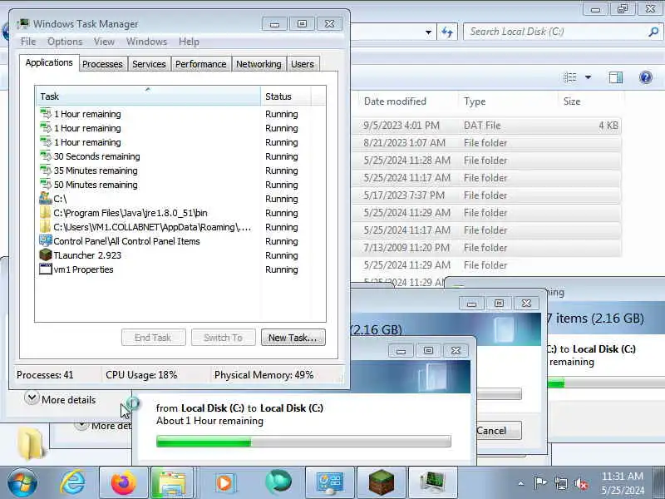
Task: Open the address bar history dropdown
Action: coord(428,32)
